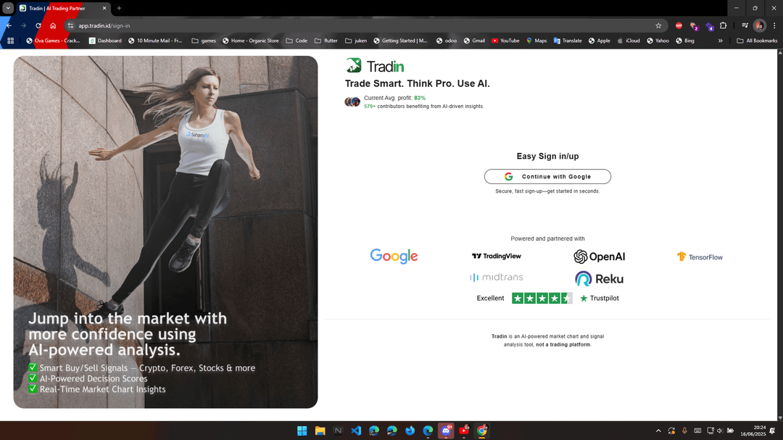Open the iCloud bookmark

click(x=629, y=41)
